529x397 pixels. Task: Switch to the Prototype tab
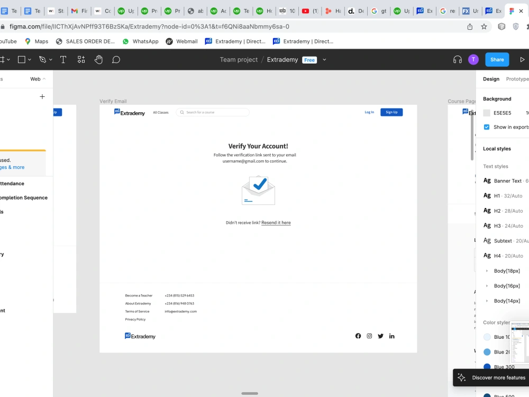click(517, 79)
